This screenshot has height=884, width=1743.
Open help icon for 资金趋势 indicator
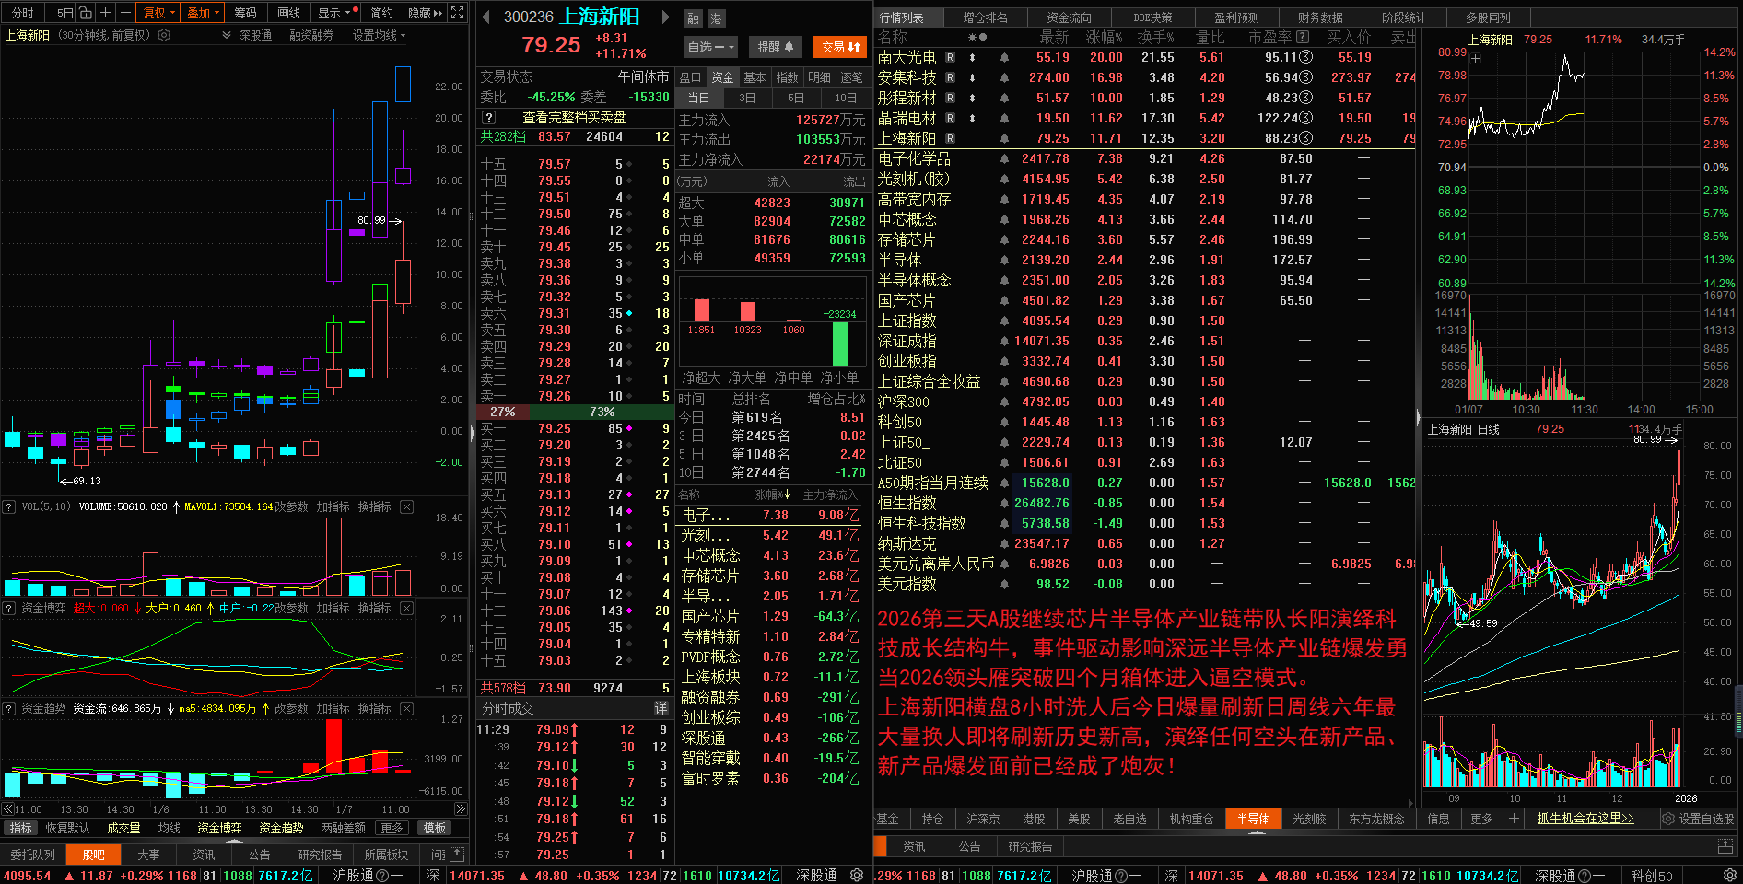click(9, 708)
